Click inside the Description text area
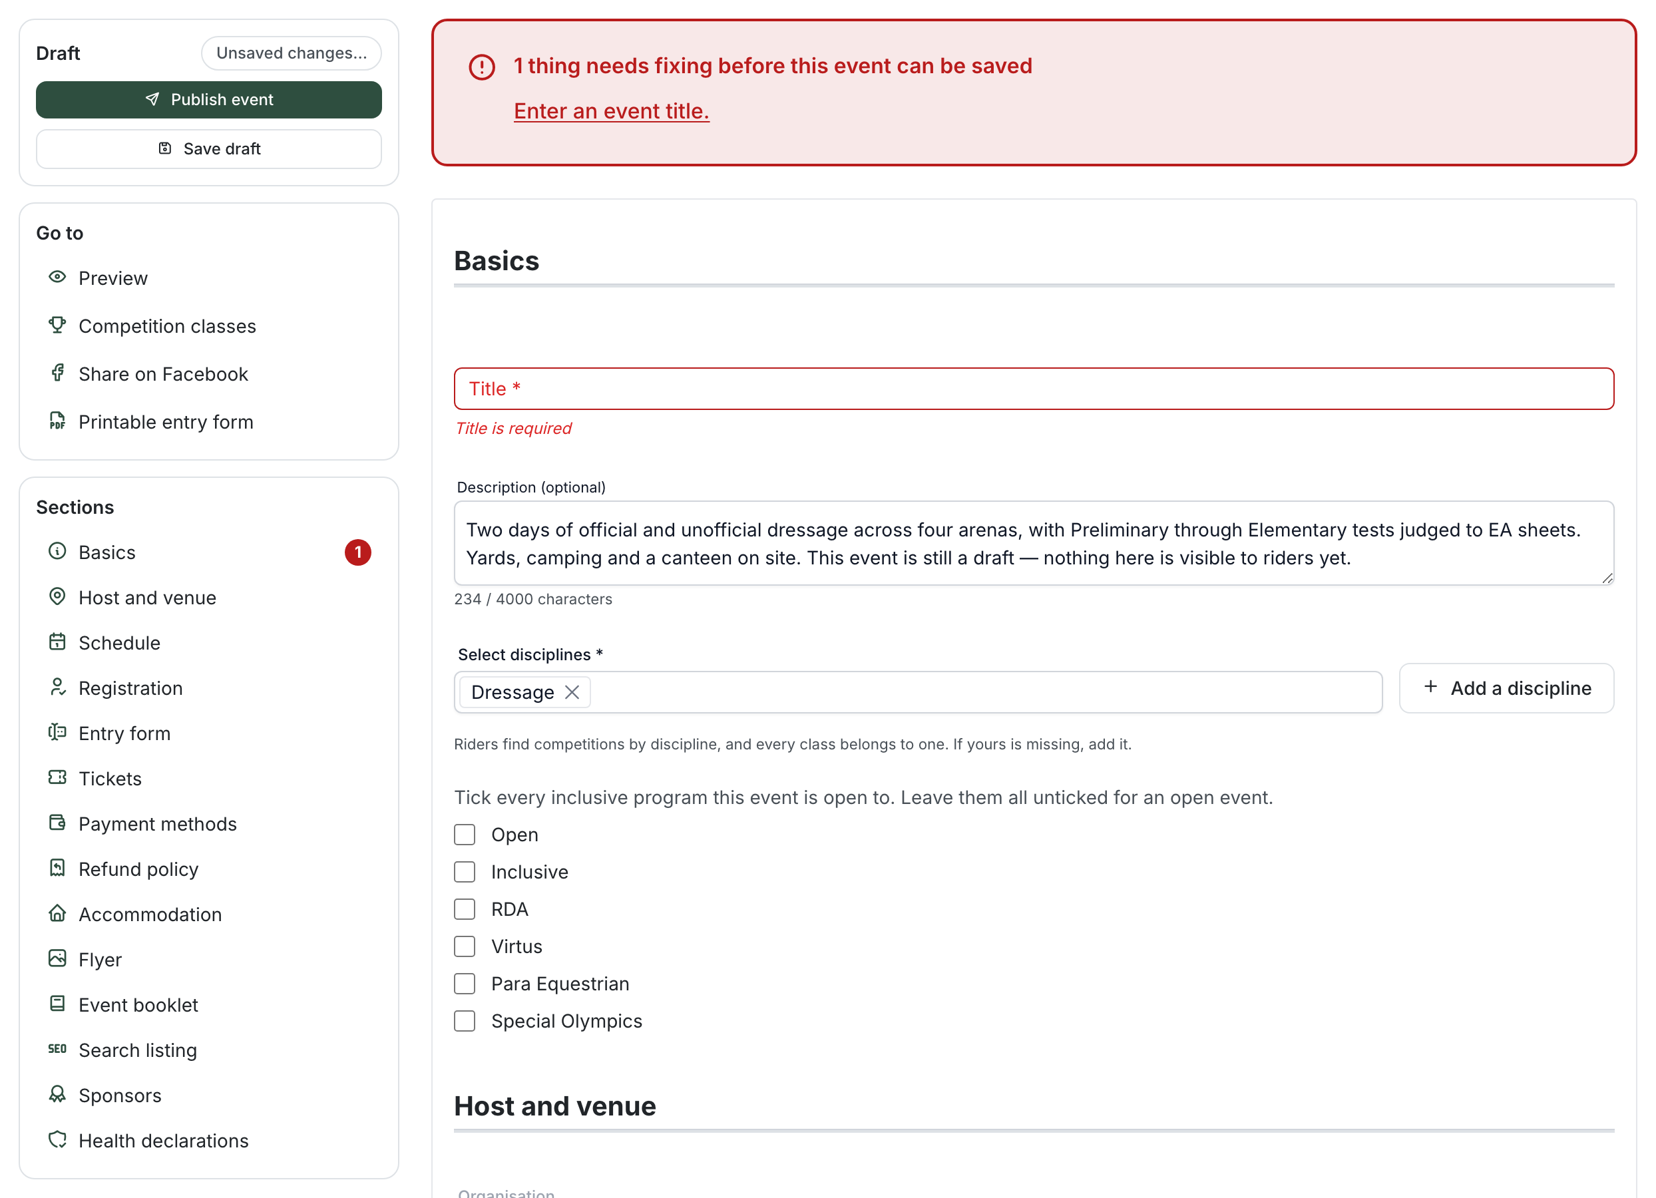The height and width of the screenshot is (1198, 1656). coord(1034,543)
